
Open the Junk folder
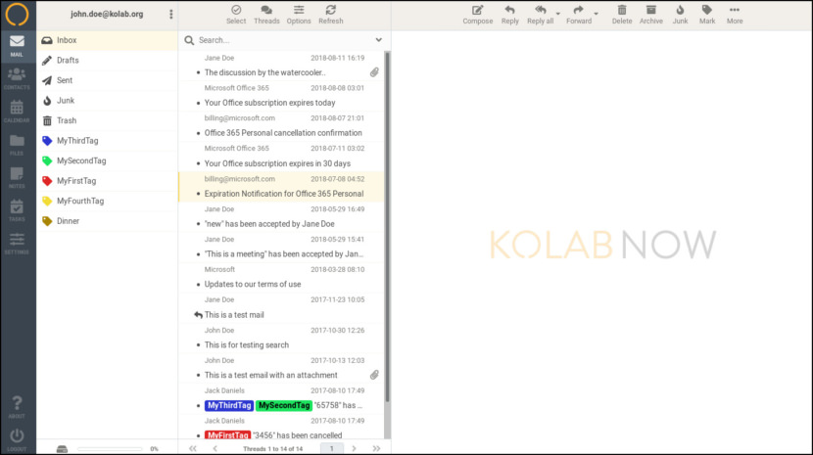click(108, 100)
